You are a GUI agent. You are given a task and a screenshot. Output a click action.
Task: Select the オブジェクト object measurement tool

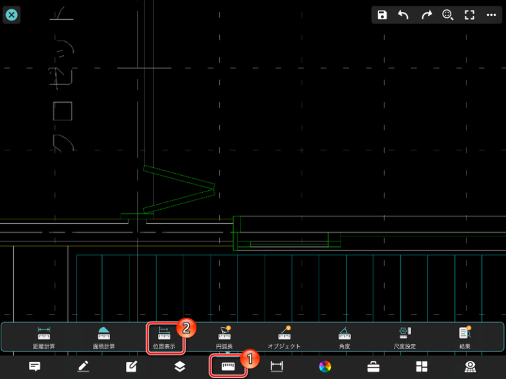click(284, 337)
